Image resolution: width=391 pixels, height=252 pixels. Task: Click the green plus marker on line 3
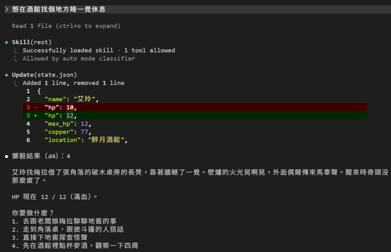pyautogui.click(x=36, y=116)
